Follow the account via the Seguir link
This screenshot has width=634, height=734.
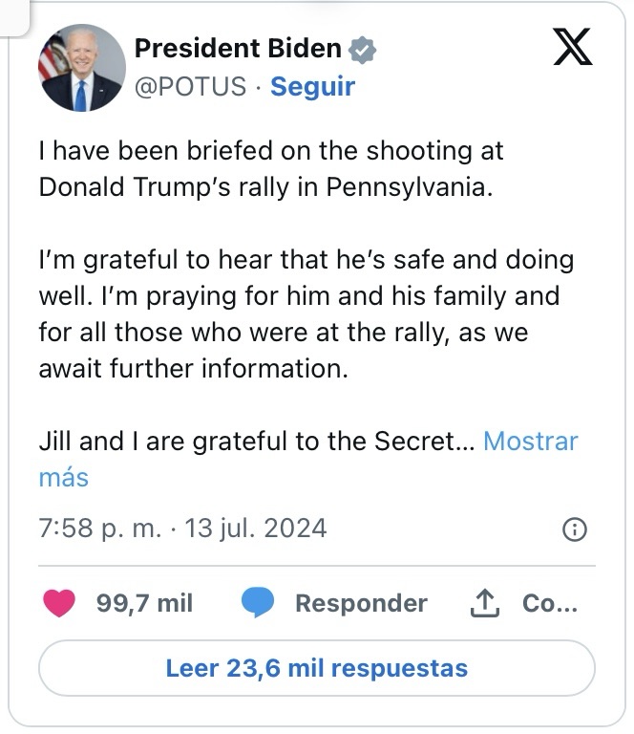(x=312, y=87)
